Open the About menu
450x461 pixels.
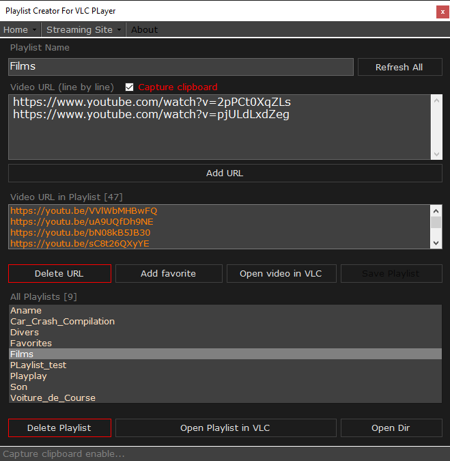[144, 29]
